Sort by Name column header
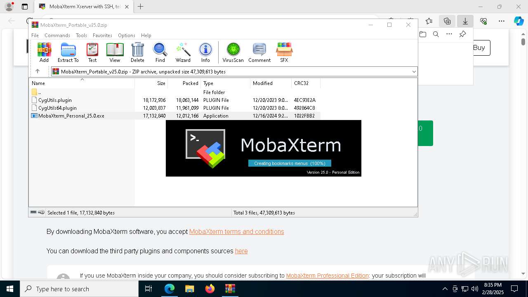This screenshot has width=528, height=297. (x=82, y=83)
